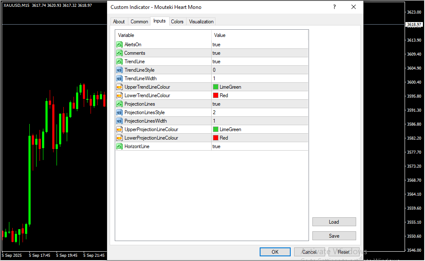
Task: Select the TrendLineWidth value field
Action: pyautogui.click(x=259, y=79)
